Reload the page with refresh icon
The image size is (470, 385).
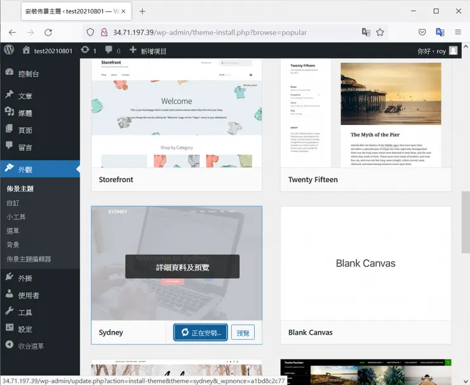click(x=48, y=32)
